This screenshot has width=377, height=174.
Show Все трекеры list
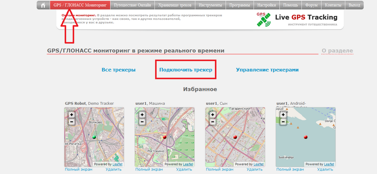pos(119,70)
